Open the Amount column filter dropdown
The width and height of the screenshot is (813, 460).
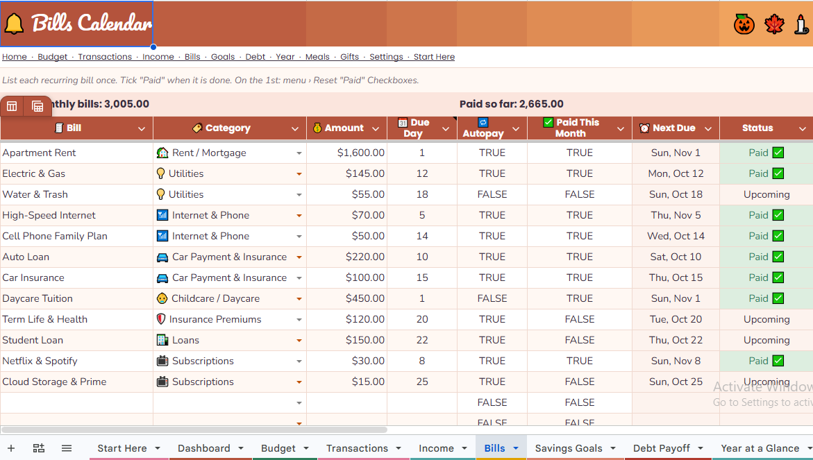click(376, 129)
